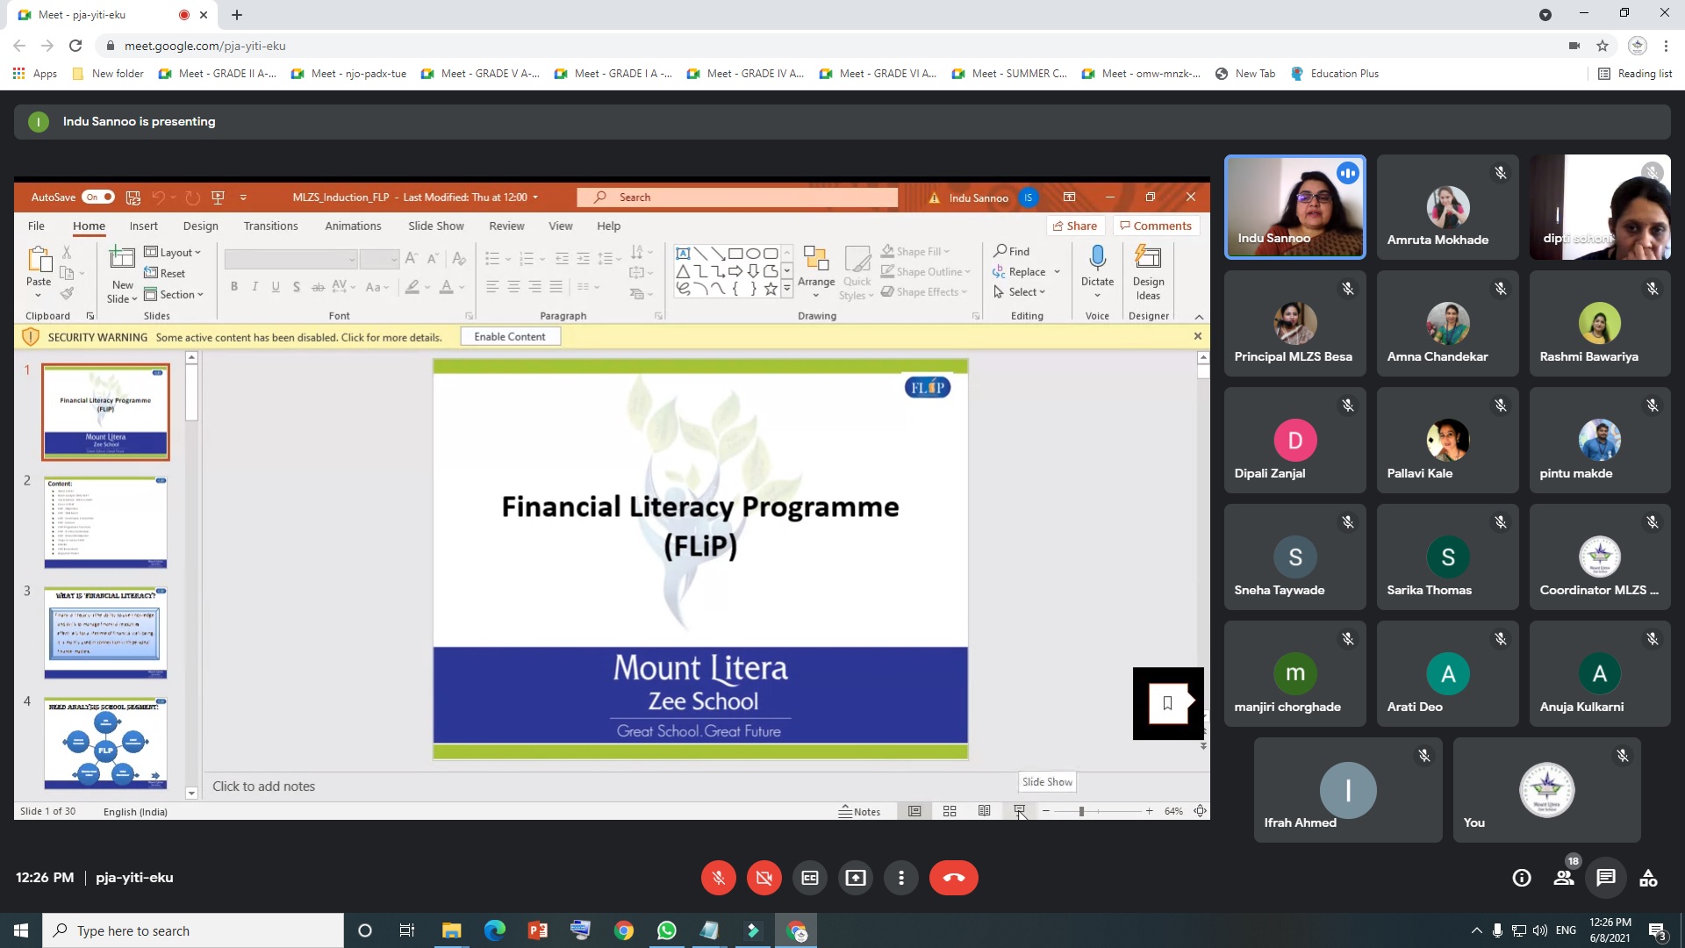The width and height of the screenshot is (1685, 948).
Task: Click the zoom slider handle
Action: 1081,811
